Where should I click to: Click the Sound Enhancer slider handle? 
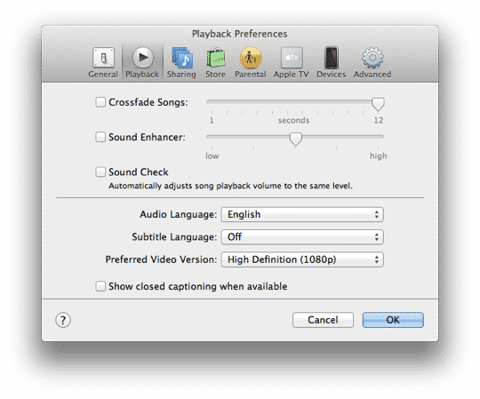tap(296, 140)
